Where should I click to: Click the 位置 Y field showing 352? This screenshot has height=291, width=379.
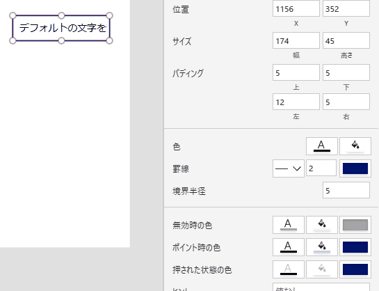coord(346,9)
